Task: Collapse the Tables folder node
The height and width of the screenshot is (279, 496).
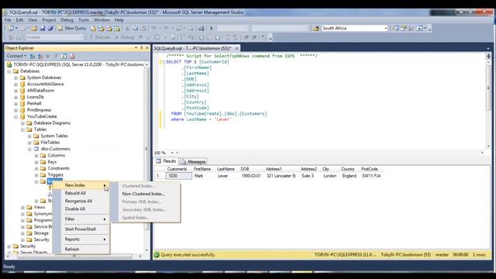Action: (22, 129)
